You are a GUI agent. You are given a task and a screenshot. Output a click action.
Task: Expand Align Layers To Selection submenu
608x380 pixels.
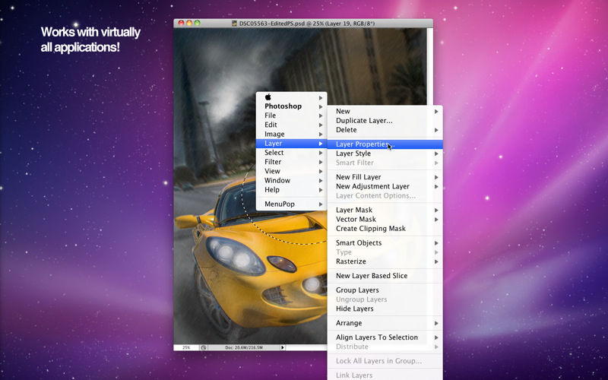point(385,337)
